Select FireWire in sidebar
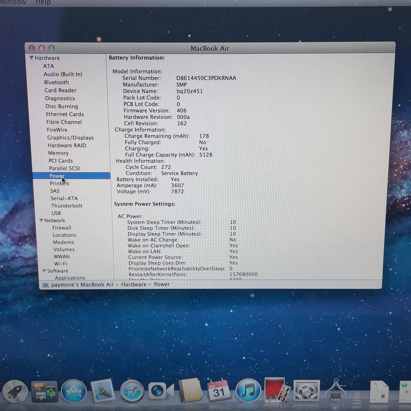Screen dimensions: 411x411 point(57,130)
